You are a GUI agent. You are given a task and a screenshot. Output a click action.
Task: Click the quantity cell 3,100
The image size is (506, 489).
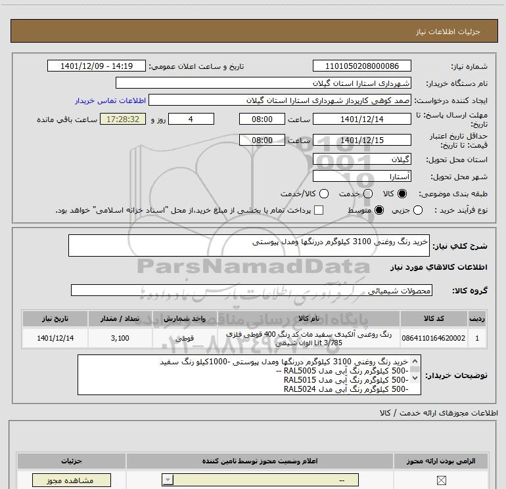[120, 338]
